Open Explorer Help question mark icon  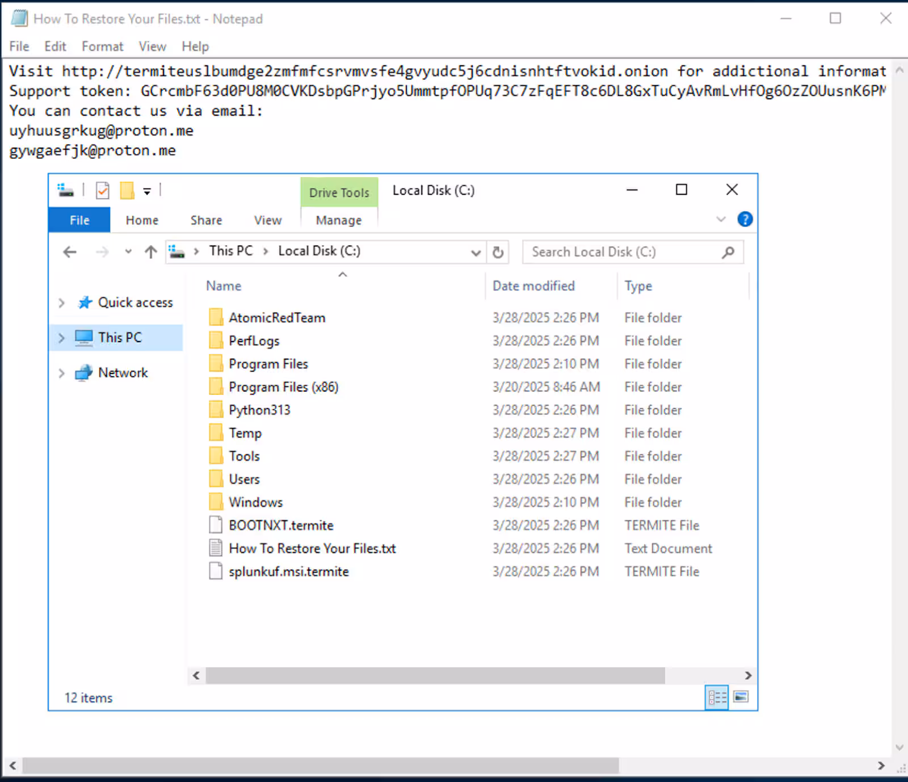pos(745,219)
